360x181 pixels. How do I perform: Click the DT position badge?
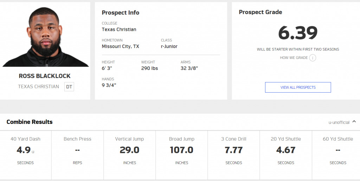69,87
